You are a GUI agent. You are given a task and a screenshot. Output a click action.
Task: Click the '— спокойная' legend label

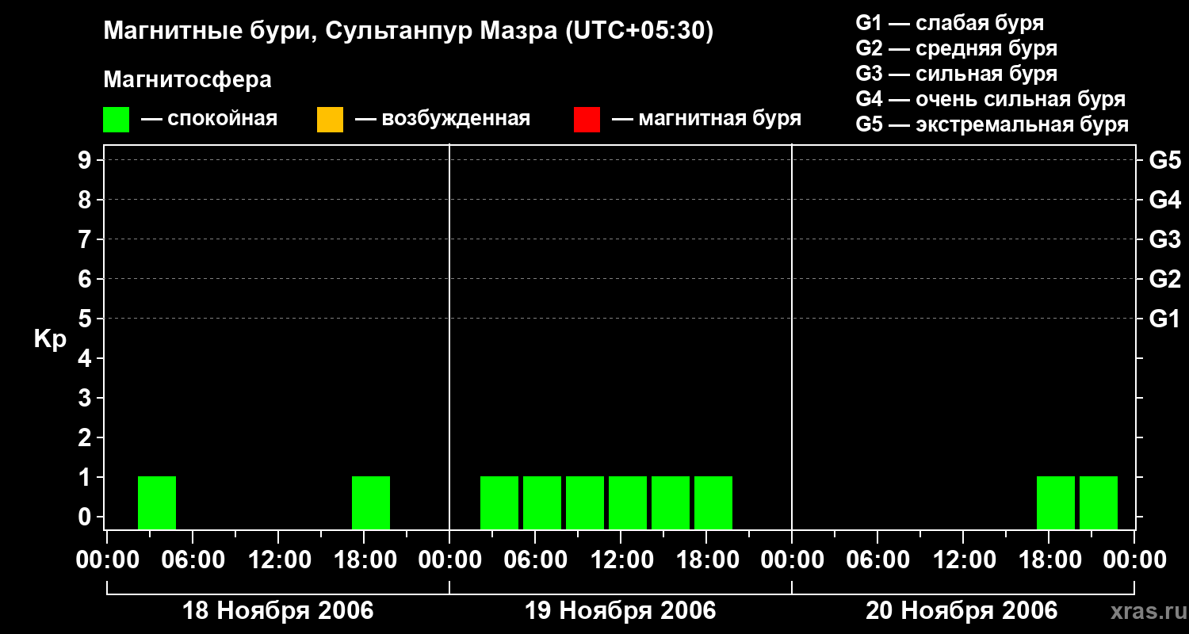pos(209,119)
